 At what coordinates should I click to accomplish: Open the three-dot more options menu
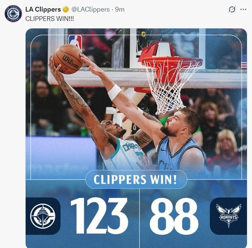pos(243,9)
